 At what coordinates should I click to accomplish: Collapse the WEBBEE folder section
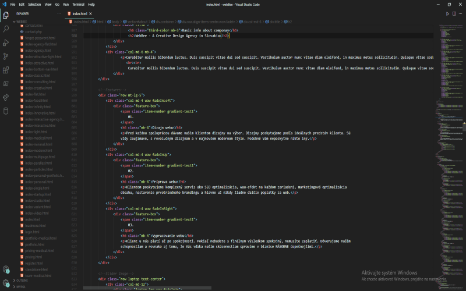20,22
